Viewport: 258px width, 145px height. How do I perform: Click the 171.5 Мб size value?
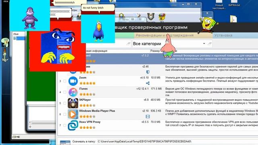pyautogui.click(x=156, y=89)
